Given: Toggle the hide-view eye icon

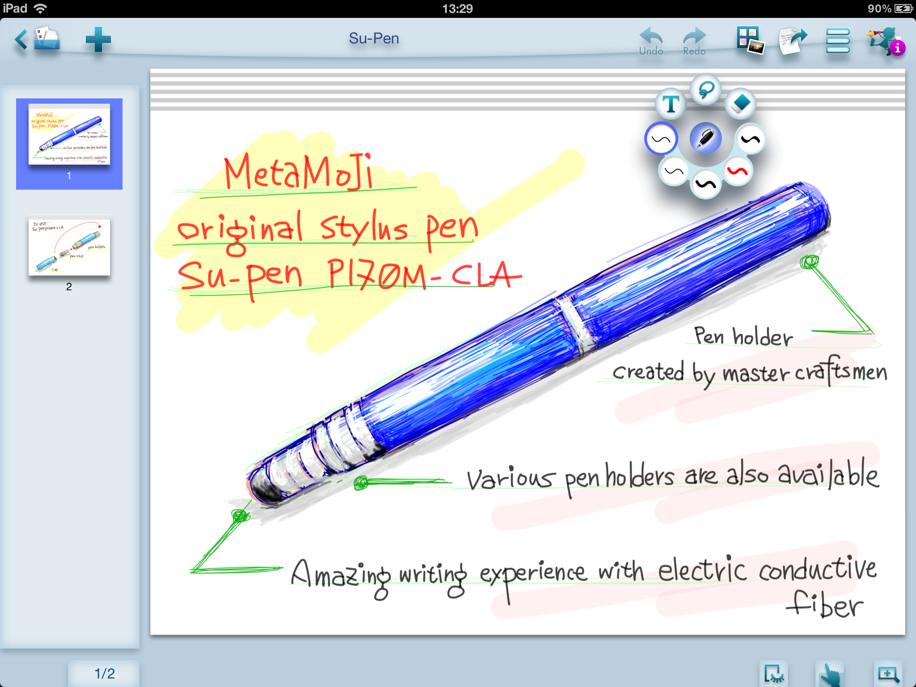Looking at the screenshot, I should click(773, 674).
